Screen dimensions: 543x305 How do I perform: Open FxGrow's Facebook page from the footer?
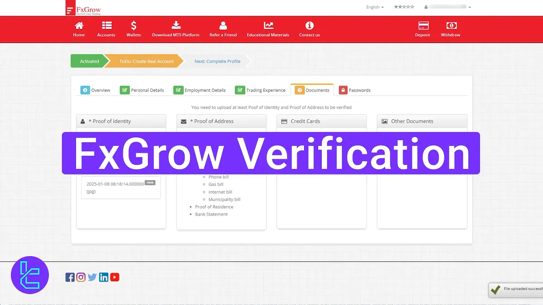[x=70, y=277]
